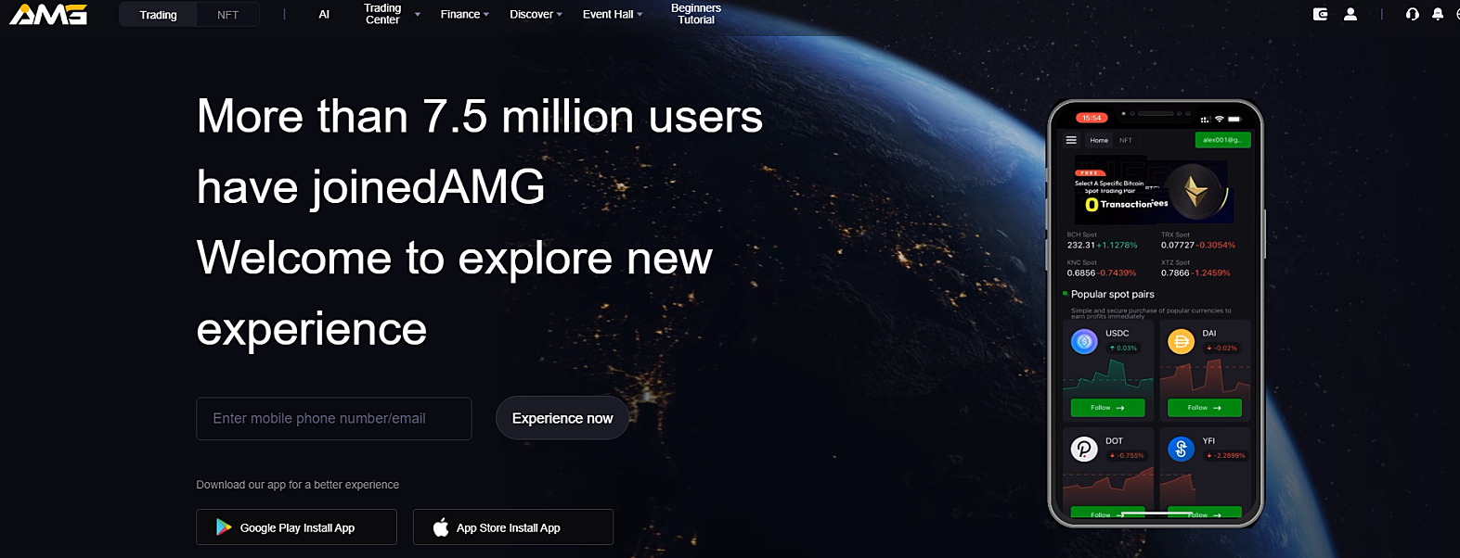Image resolution: width=1460 pixels, height=558 pixels.
Task: Click the AMG logo
Action: tap(48, 14)
